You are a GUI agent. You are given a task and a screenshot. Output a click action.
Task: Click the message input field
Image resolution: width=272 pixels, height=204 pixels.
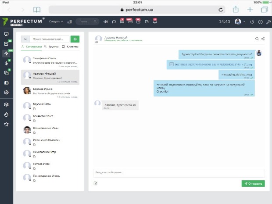pyautogui.click(x=179, y=172)
